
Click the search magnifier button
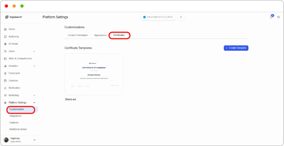tap(181, 17)
